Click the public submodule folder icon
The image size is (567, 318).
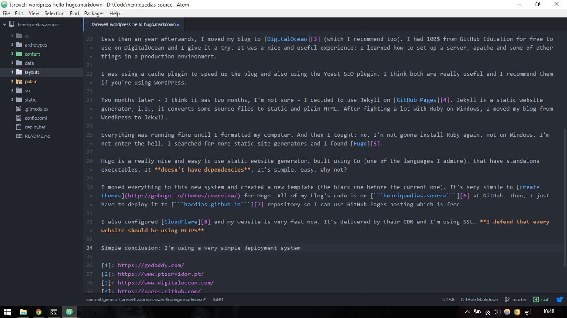tap(19, 81)
